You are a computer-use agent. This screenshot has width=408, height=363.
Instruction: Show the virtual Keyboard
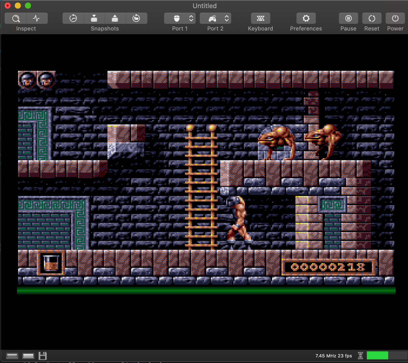click(x=261, y=18)
